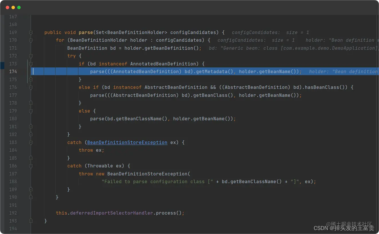
Task: Click 'holder.getBeanDefinition()' on line 171
Action: (x=162, y=48)
